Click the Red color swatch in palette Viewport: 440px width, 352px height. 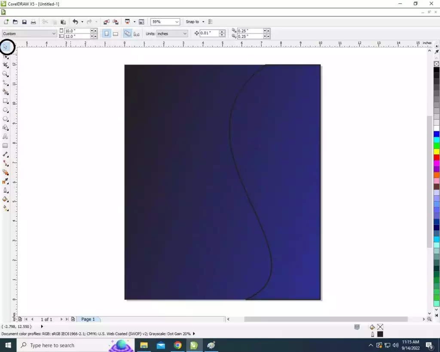coord(437,157)
